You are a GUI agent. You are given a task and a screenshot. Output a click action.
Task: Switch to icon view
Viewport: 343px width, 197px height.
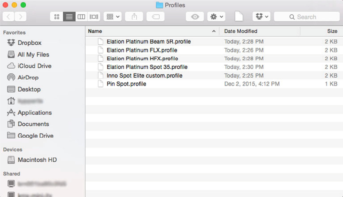click(57, 17)
